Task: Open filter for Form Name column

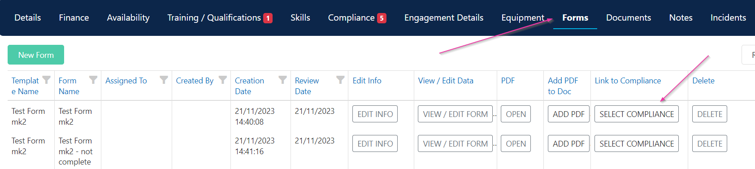Action: [93, 80]
